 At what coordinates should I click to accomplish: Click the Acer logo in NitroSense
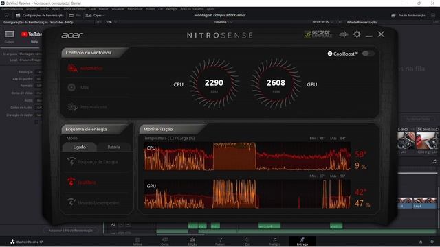(72, 35)
